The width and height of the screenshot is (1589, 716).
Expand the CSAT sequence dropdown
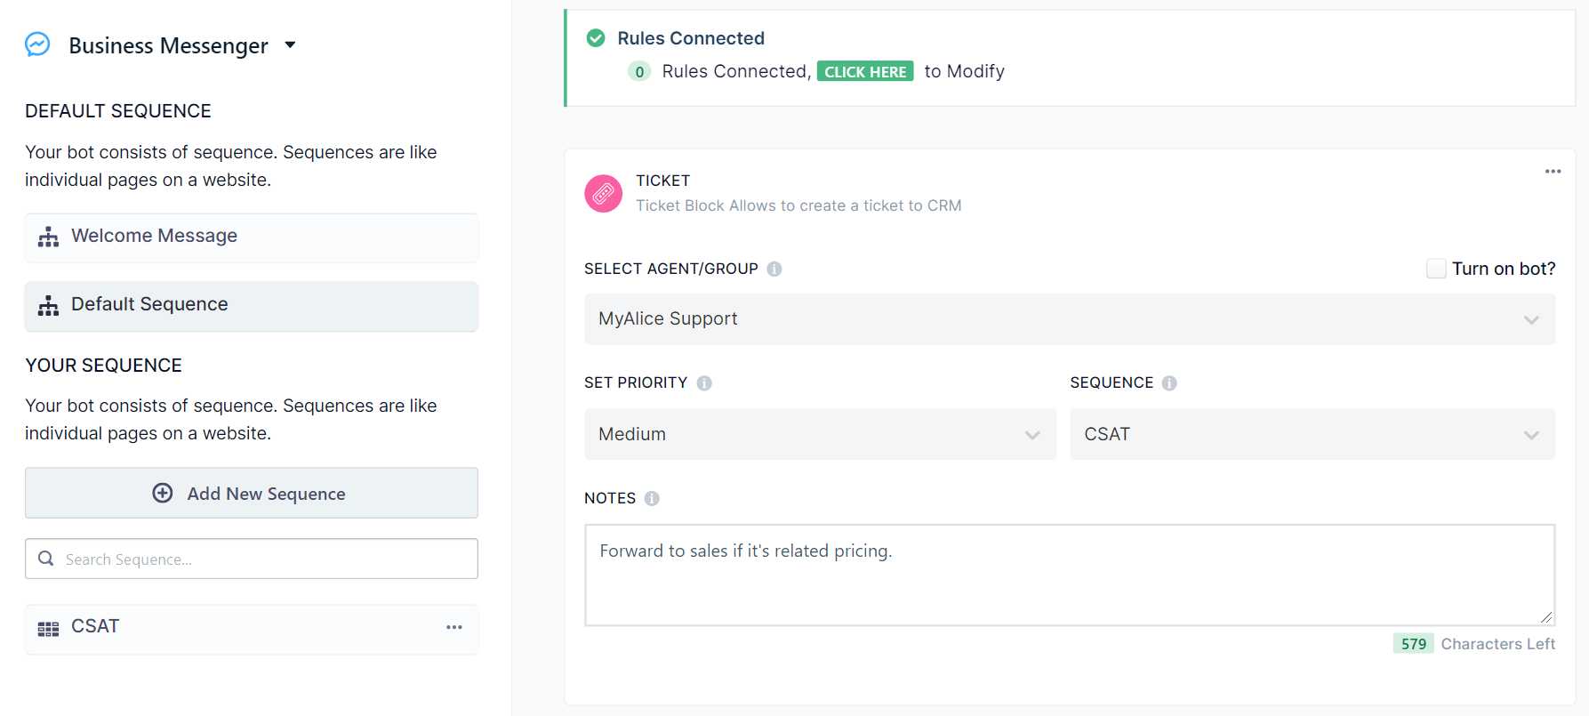click(1312, 434)
